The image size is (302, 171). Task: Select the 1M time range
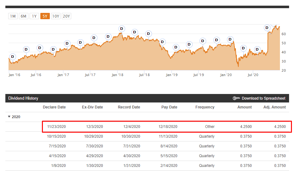(13, 16)
